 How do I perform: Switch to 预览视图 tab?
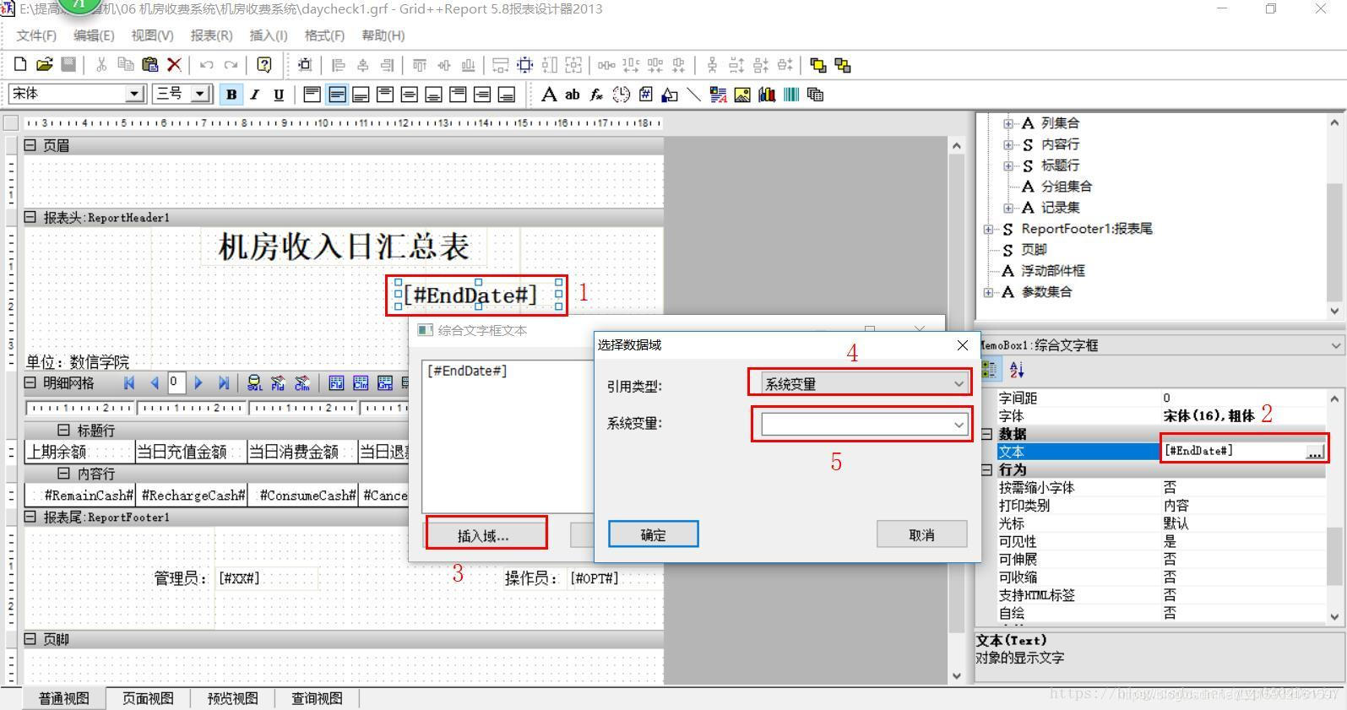(232, 698)
